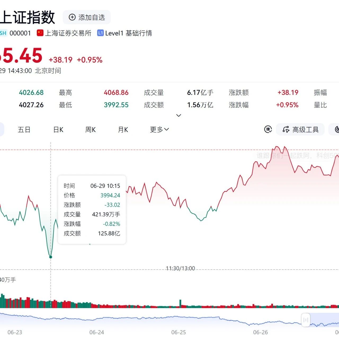Toggle the 弹 bullet-comment icon
This screenshot has width=339, height=339.
268,129
